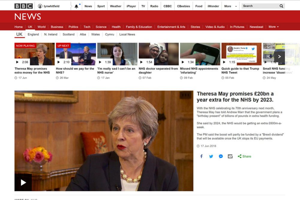Open the News link in top bar
The image size is (300, 200).
click(x=88, y=6)
